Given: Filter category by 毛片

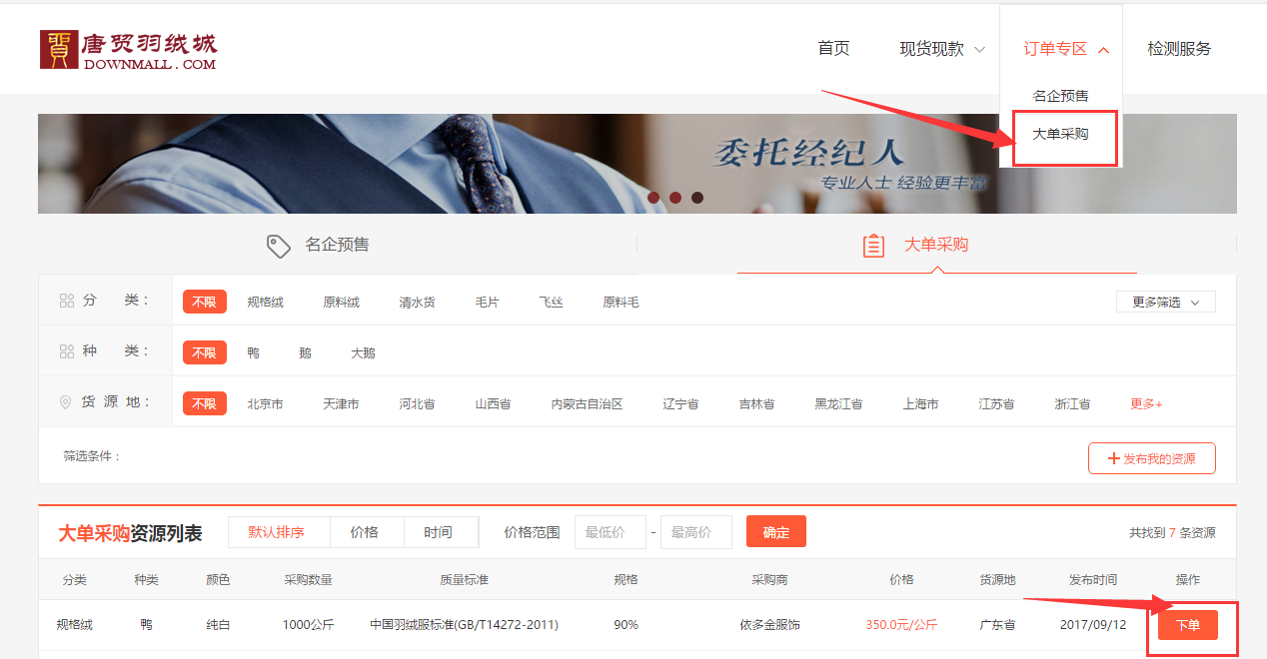Looking at the screenshot, I should pos(488,302).
